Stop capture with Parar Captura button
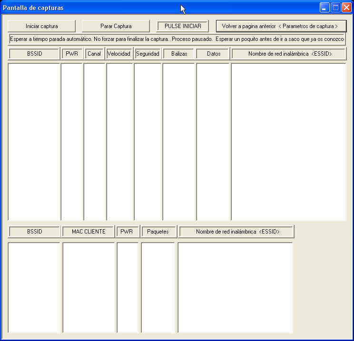This screenshot has width=354, height=341. pos(116,26)
